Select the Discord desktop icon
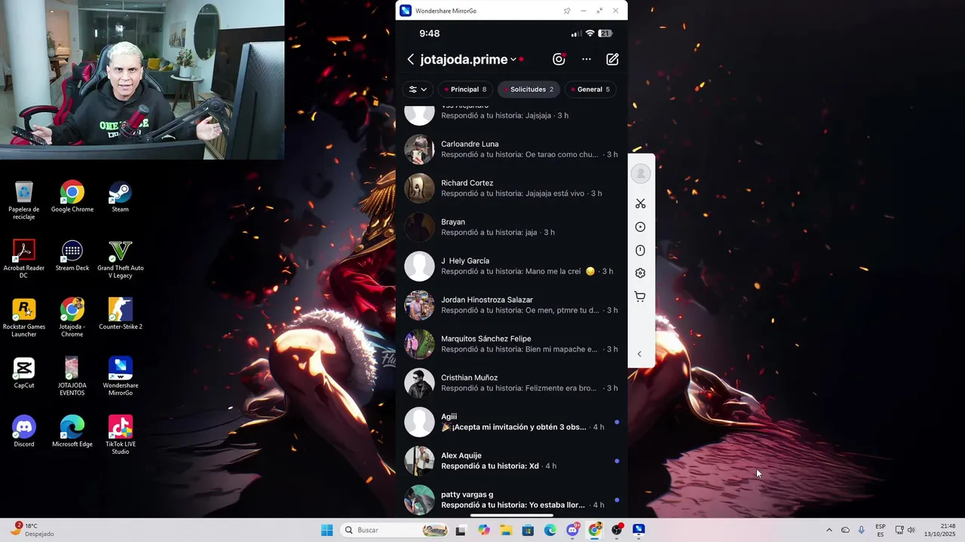The height and width of the screenshot is (542, 965). click(x=24, y=431)
